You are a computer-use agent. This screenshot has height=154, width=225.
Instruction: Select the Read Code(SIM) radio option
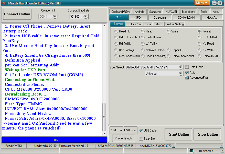143,56
